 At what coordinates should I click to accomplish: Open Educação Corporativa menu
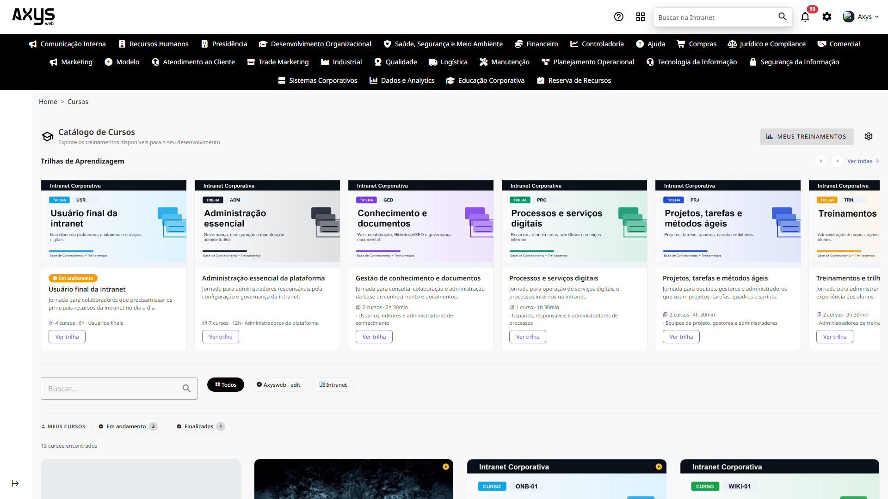pyautogui.click(x=485, y=80)
